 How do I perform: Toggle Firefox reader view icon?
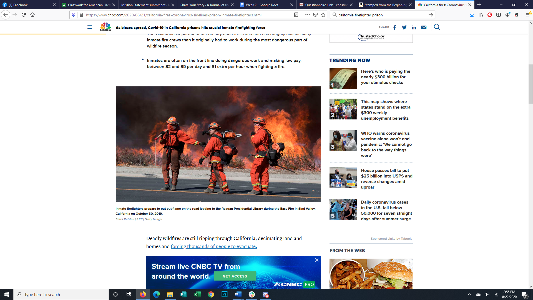click(296, 15)
